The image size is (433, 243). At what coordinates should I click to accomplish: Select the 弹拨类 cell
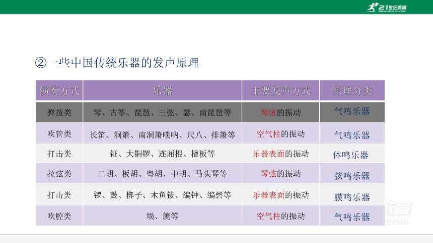pos(59,112)
